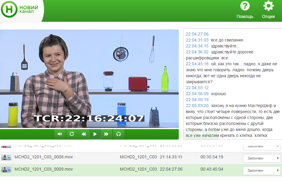This screenshot has width=282, height=181.
Task: Click file name MCHD2_1201_C03_0009.mov
Action: pos(44,169)
